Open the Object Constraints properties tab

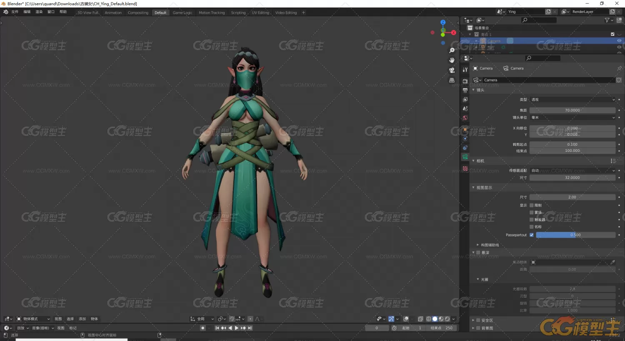pyautogui.click(x=465, y=148)
